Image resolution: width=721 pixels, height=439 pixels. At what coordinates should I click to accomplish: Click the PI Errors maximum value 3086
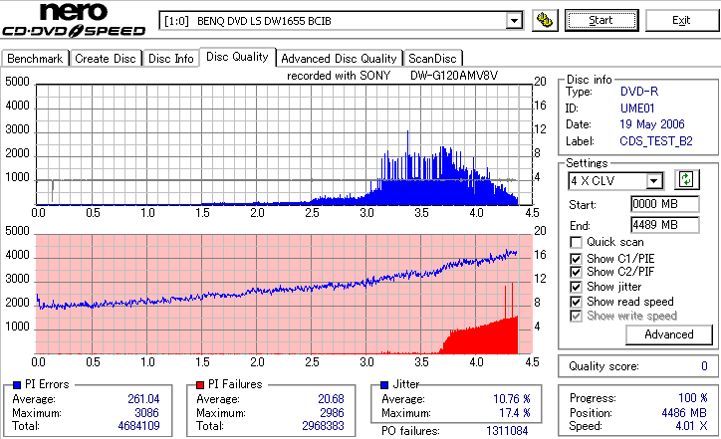tap(146, 413)
